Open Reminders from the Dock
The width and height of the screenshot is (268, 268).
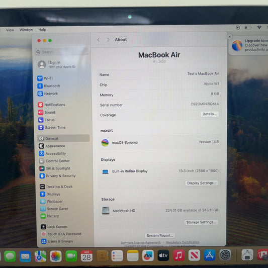click(117, 256)
